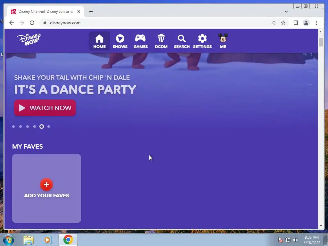Click the WATCH NOW button
The height and width of the screenshot is (246, 328).
(x=45, y=108)
